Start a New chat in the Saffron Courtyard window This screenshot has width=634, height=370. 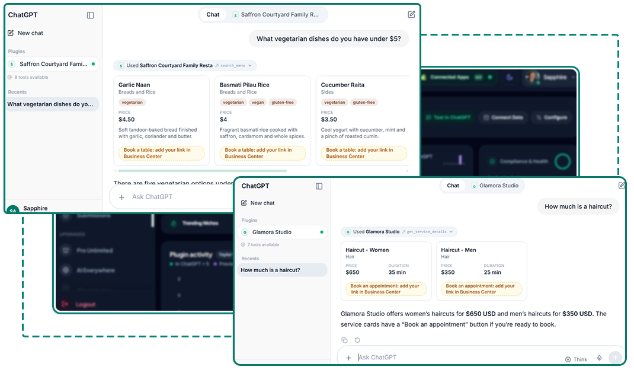pos(25,33)
